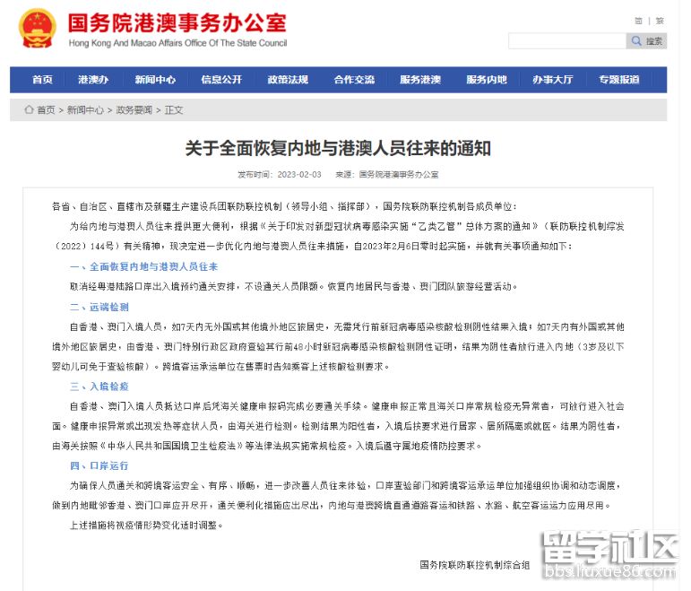691x591 pixels.
Task: Switch to Simplified Chinese (简) link
Action: click(638, 20)
